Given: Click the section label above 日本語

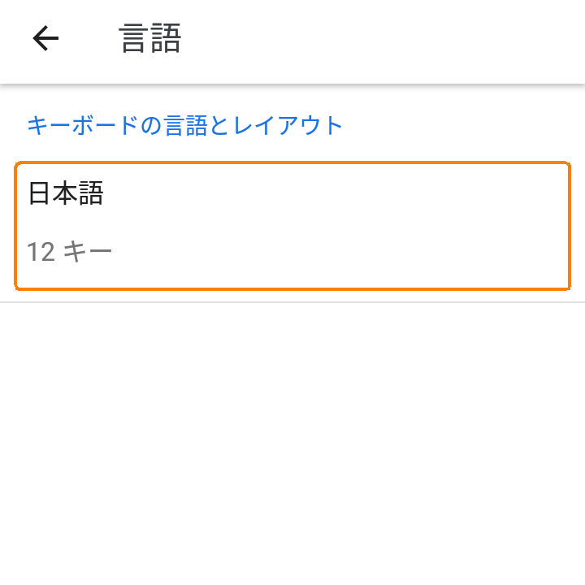Looking at the screenshot, I should (185, 125).
